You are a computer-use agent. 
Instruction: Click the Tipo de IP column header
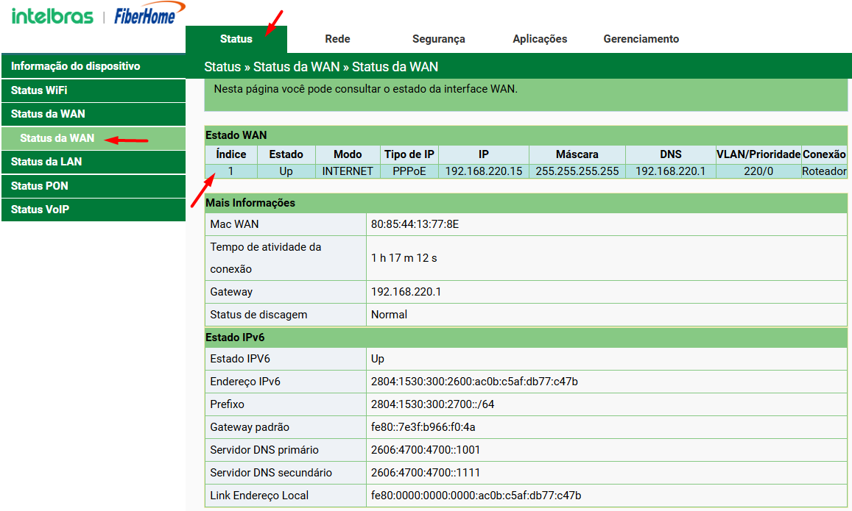pos(409,154)
